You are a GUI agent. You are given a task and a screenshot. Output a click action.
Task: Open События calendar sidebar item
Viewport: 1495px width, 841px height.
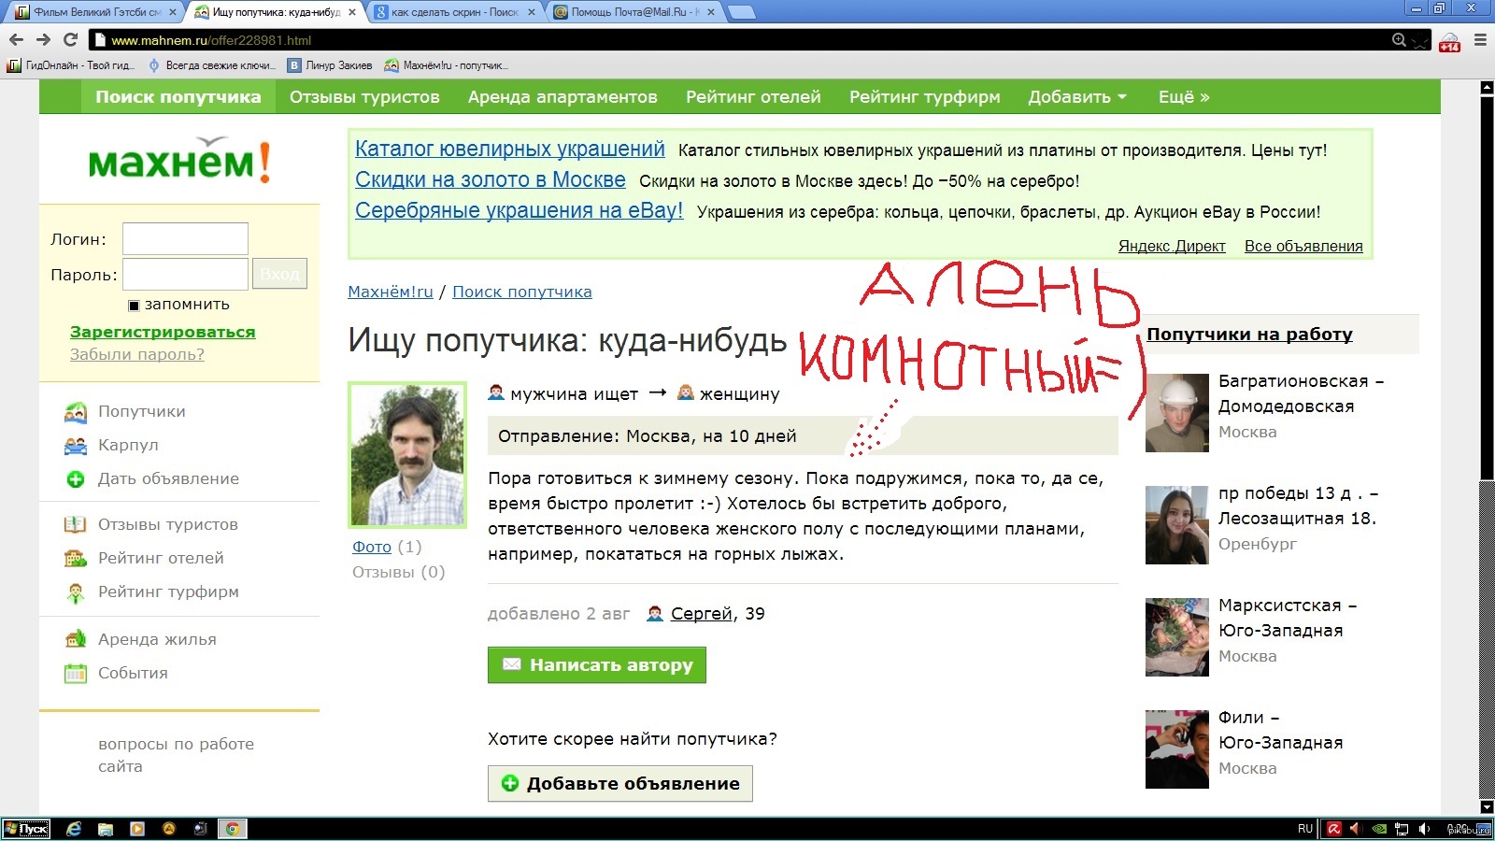[76, 674]
